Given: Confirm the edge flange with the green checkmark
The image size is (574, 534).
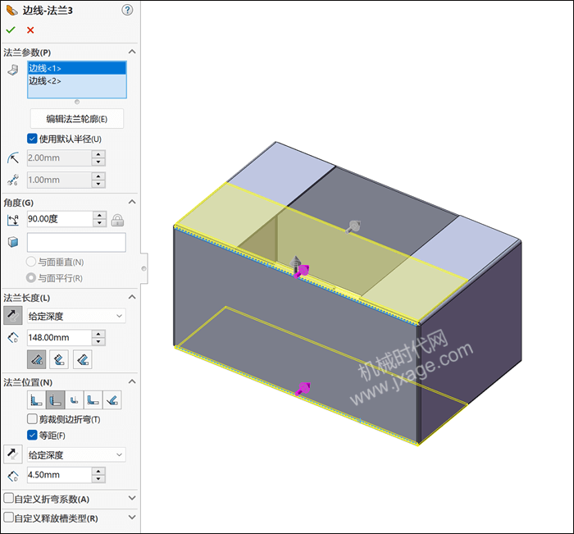Looking at the screenshot, I should coord(11,30).
